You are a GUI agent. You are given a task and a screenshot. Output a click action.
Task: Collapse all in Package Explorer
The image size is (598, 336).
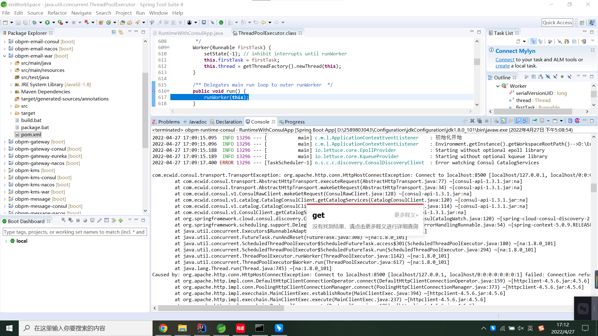click(x=114, y=32)
